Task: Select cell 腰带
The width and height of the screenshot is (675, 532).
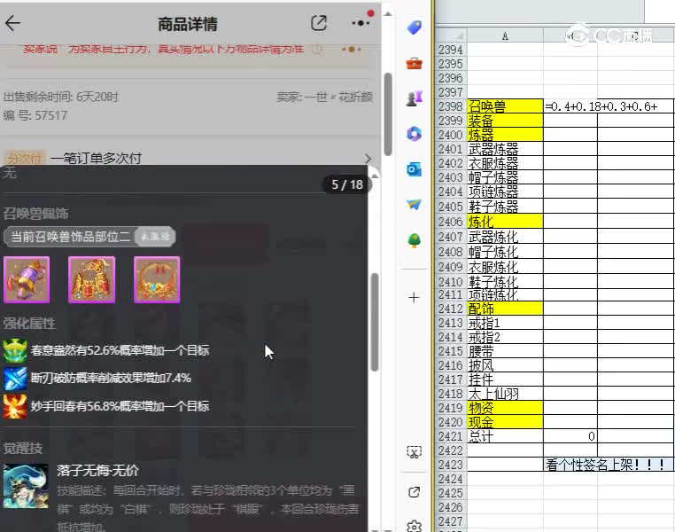Action: [x=505, y=351]
